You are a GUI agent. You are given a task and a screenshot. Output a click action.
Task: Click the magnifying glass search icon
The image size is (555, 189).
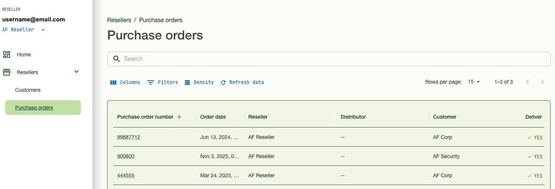tap(116, 59)
